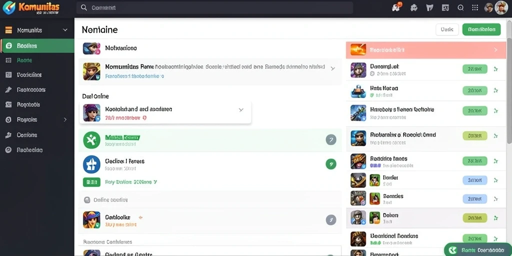Click the Oatik outlined button
512x256 pixels.
447,29
